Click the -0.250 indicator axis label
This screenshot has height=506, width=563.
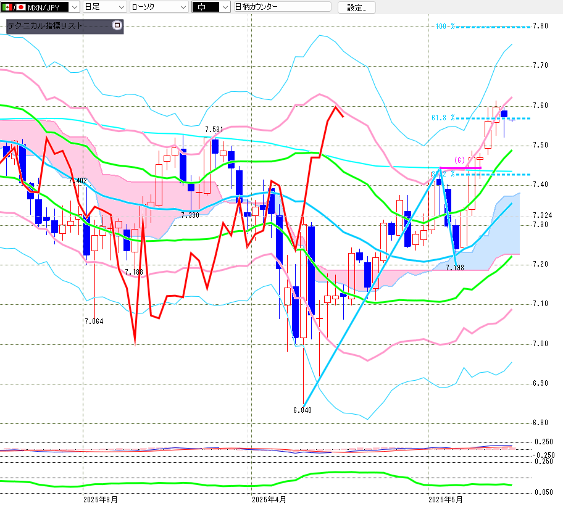coord(544,455)
